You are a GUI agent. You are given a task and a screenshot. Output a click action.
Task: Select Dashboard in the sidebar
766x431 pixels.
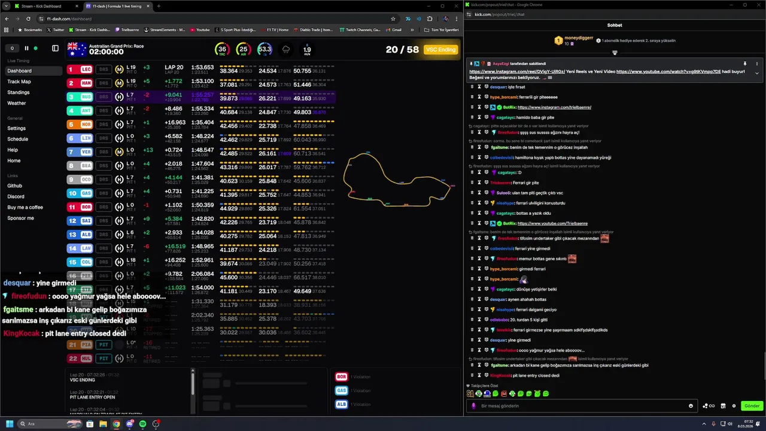pos(34,71)
